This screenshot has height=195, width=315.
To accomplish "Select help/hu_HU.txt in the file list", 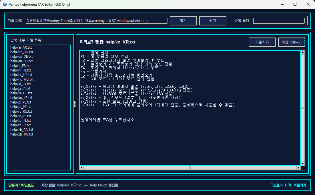I will (x=22, y=79).
